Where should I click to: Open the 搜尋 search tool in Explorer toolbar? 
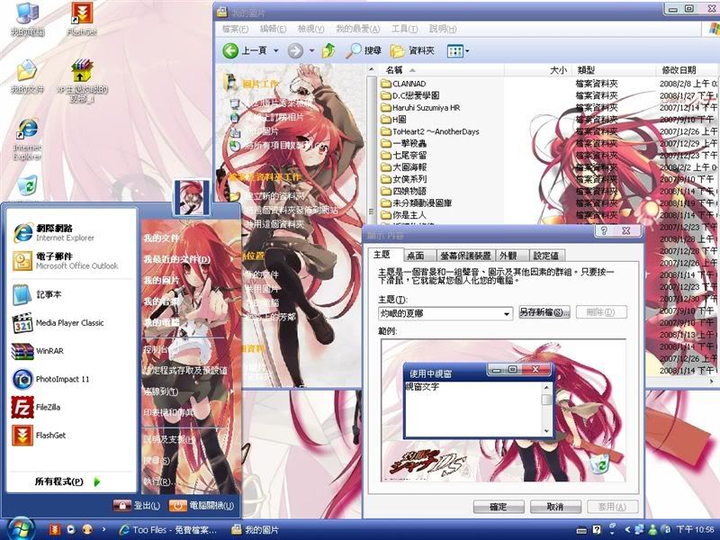tap(364, 50)
